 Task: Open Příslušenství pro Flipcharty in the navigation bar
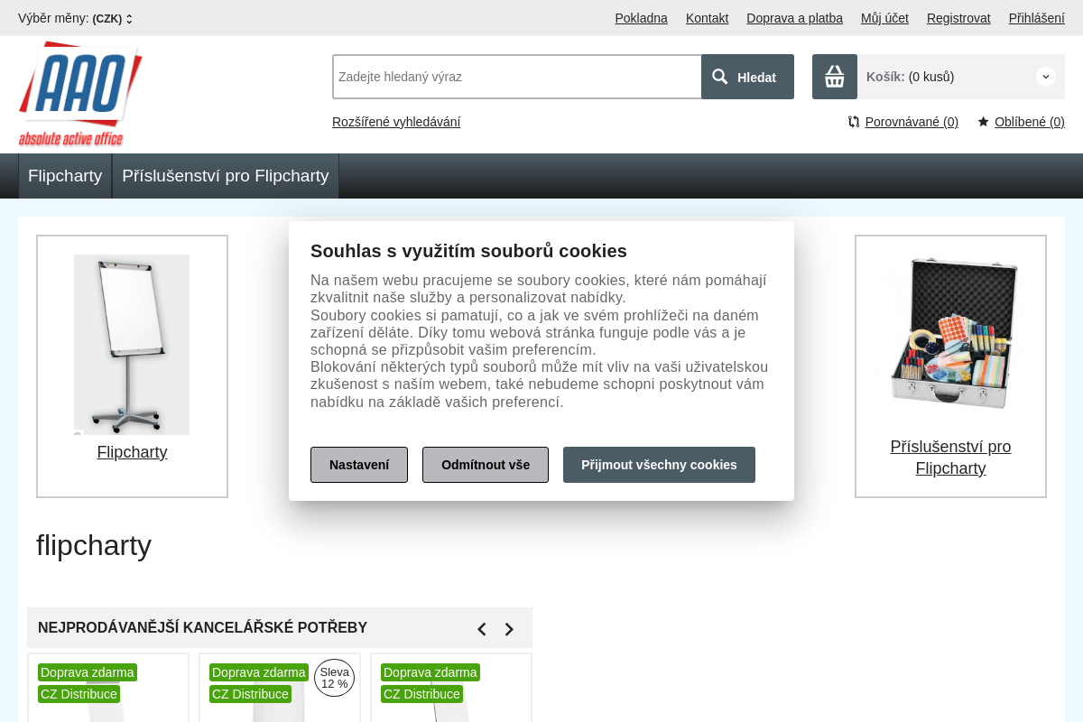[x=226, y=176]
